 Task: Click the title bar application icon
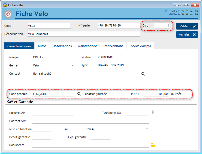tap(5, 5)
